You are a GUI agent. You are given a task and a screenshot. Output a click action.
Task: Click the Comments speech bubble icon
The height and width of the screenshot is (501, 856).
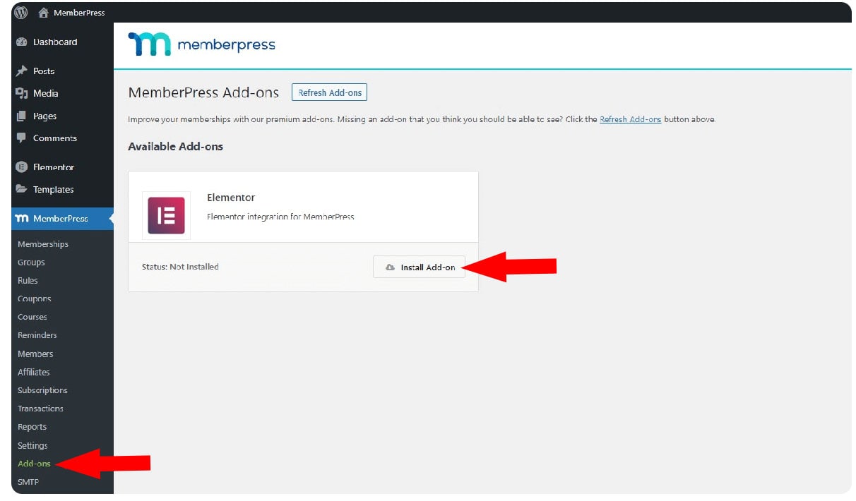click(21, 138)
